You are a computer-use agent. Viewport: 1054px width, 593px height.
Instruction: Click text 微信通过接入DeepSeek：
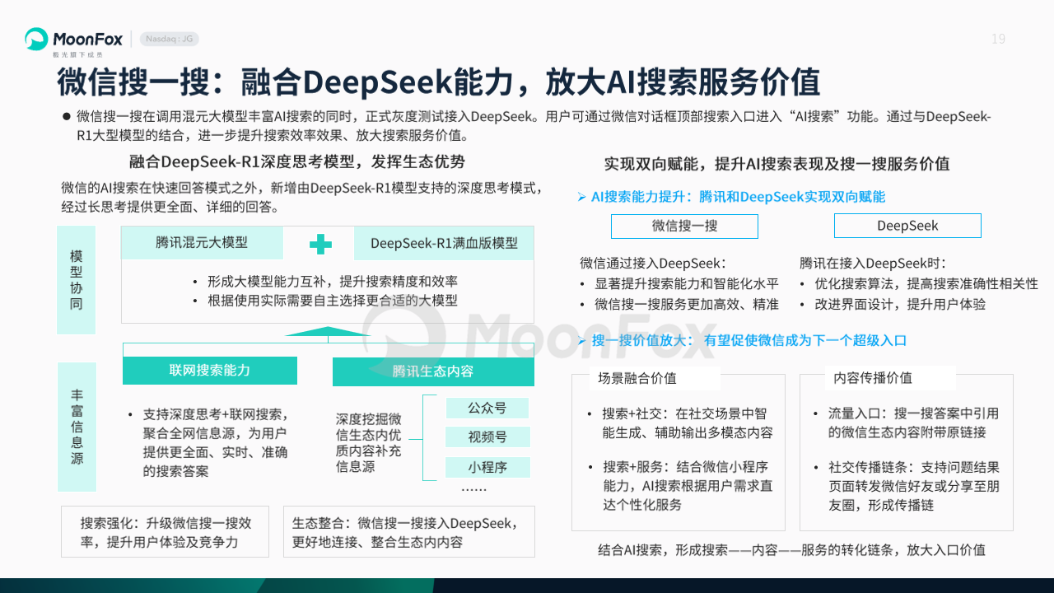(653, 264)
